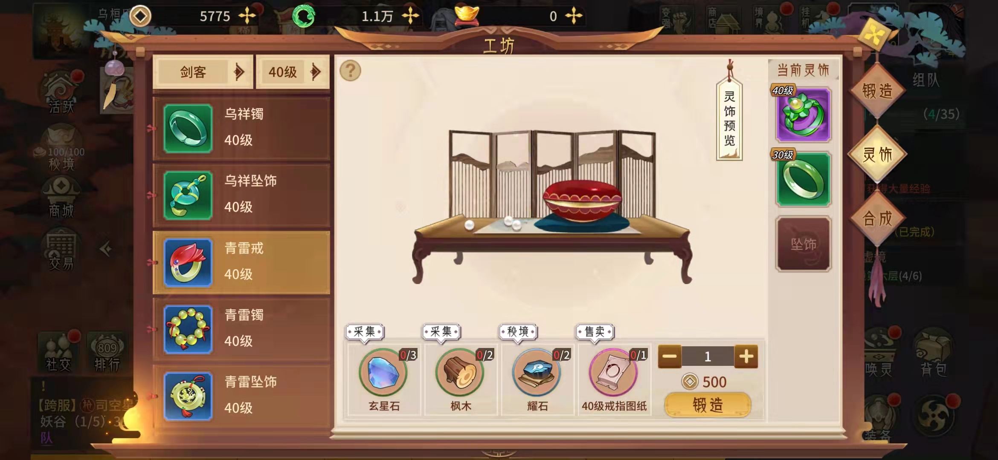Viewport: 998px width, 460px height.
Task: Expand the 剑客 class dropdown
Action: coord(203,72)
